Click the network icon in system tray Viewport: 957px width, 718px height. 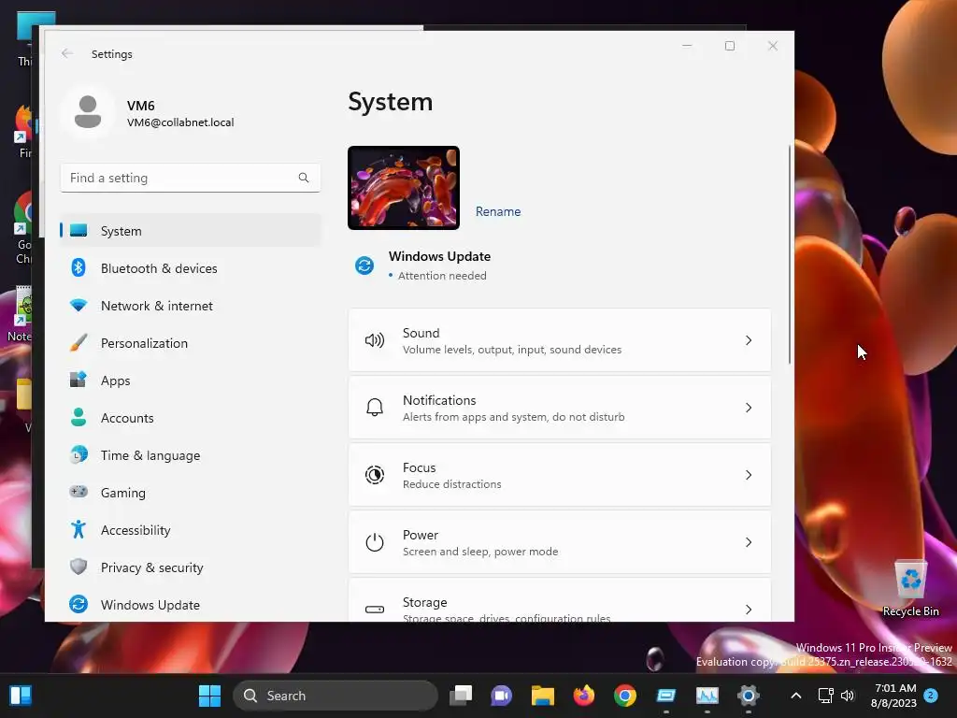(x=825, y=696)
